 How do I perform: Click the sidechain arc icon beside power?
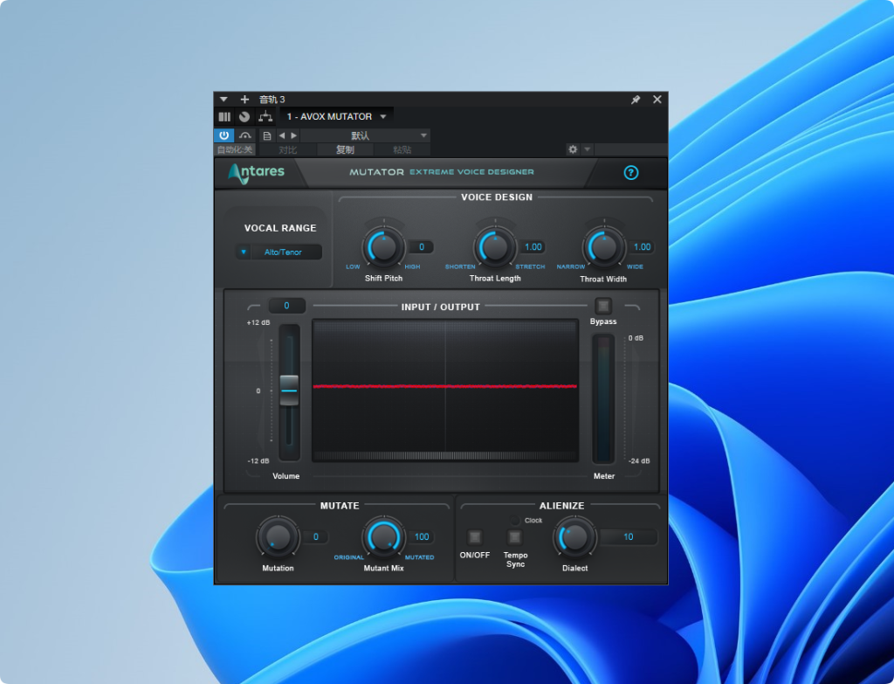point(245,135)
